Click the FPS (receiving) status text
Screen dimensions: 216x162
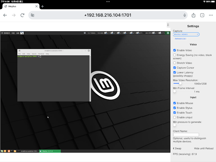185,154
